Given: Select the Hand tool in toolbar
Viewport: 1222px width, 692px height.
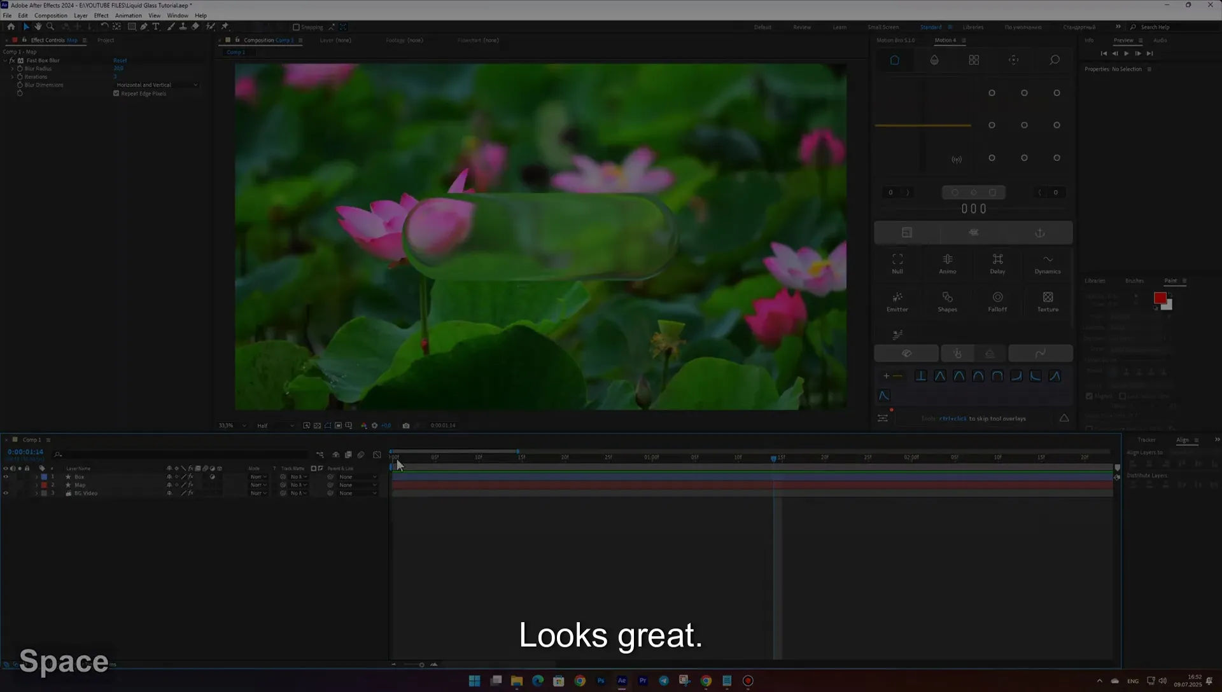Looking at the screenshot, I should click(x=38, y=27).
